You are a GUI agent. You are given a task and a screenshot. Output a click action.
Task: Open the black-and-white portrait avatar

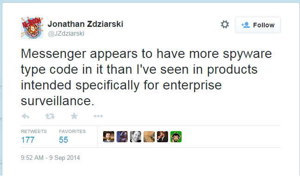click(136, 137)
